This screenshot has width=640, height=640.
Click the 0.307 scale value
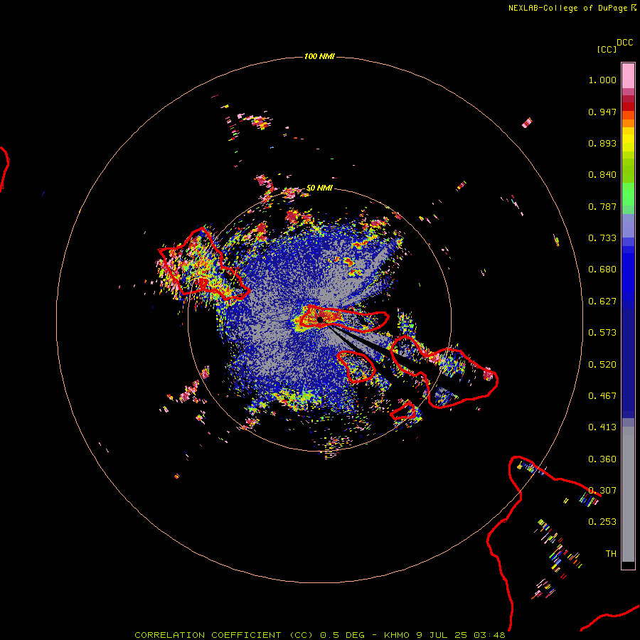pos(602,491)
